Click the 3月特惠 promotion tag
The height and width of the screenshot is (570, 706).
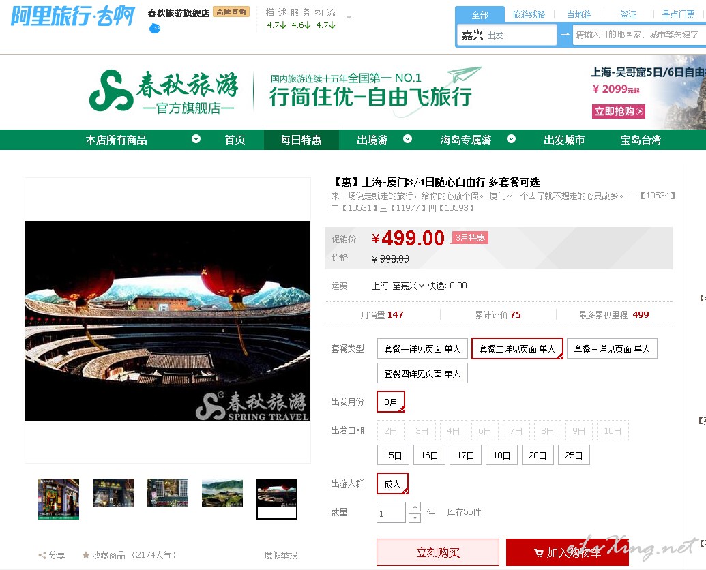(x=470, y=237)
